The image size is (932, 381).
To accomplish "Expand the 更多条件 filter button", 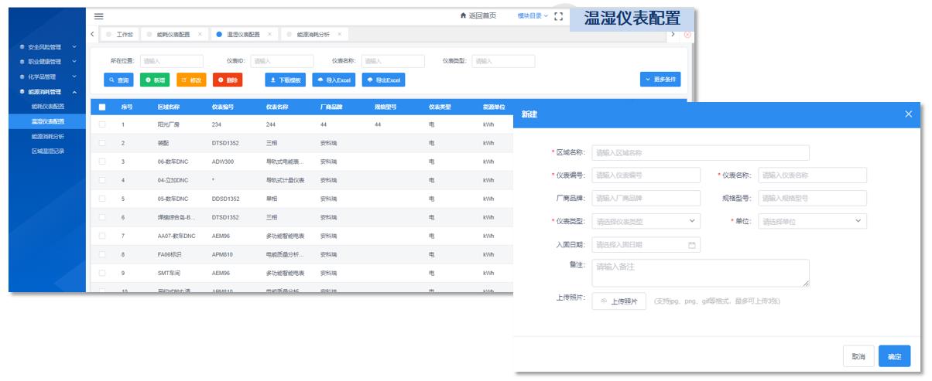I will pyautogui.click(x=660, y=80).
